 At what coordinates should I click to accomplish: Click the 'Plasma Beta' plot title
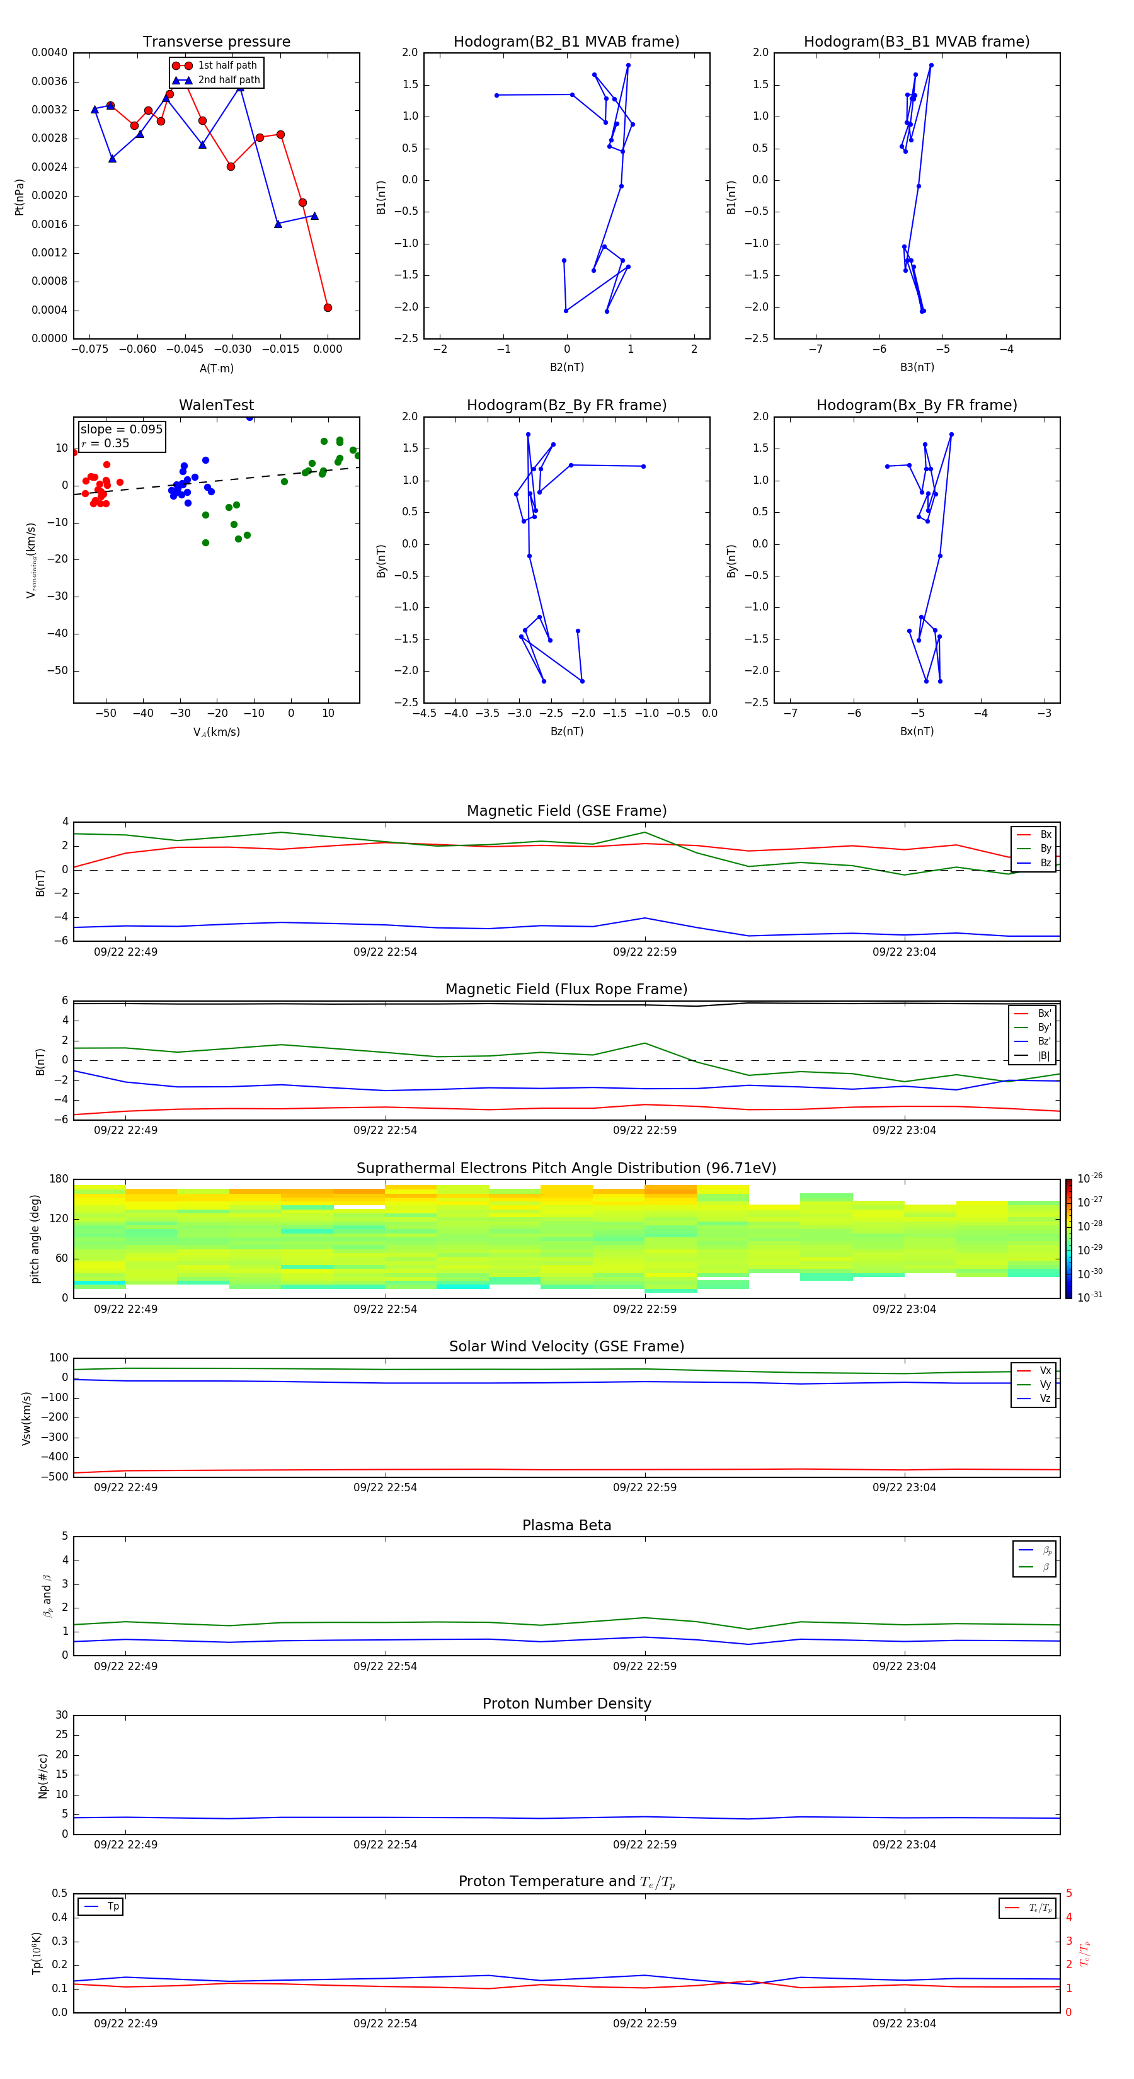[x=566, y=1525]
